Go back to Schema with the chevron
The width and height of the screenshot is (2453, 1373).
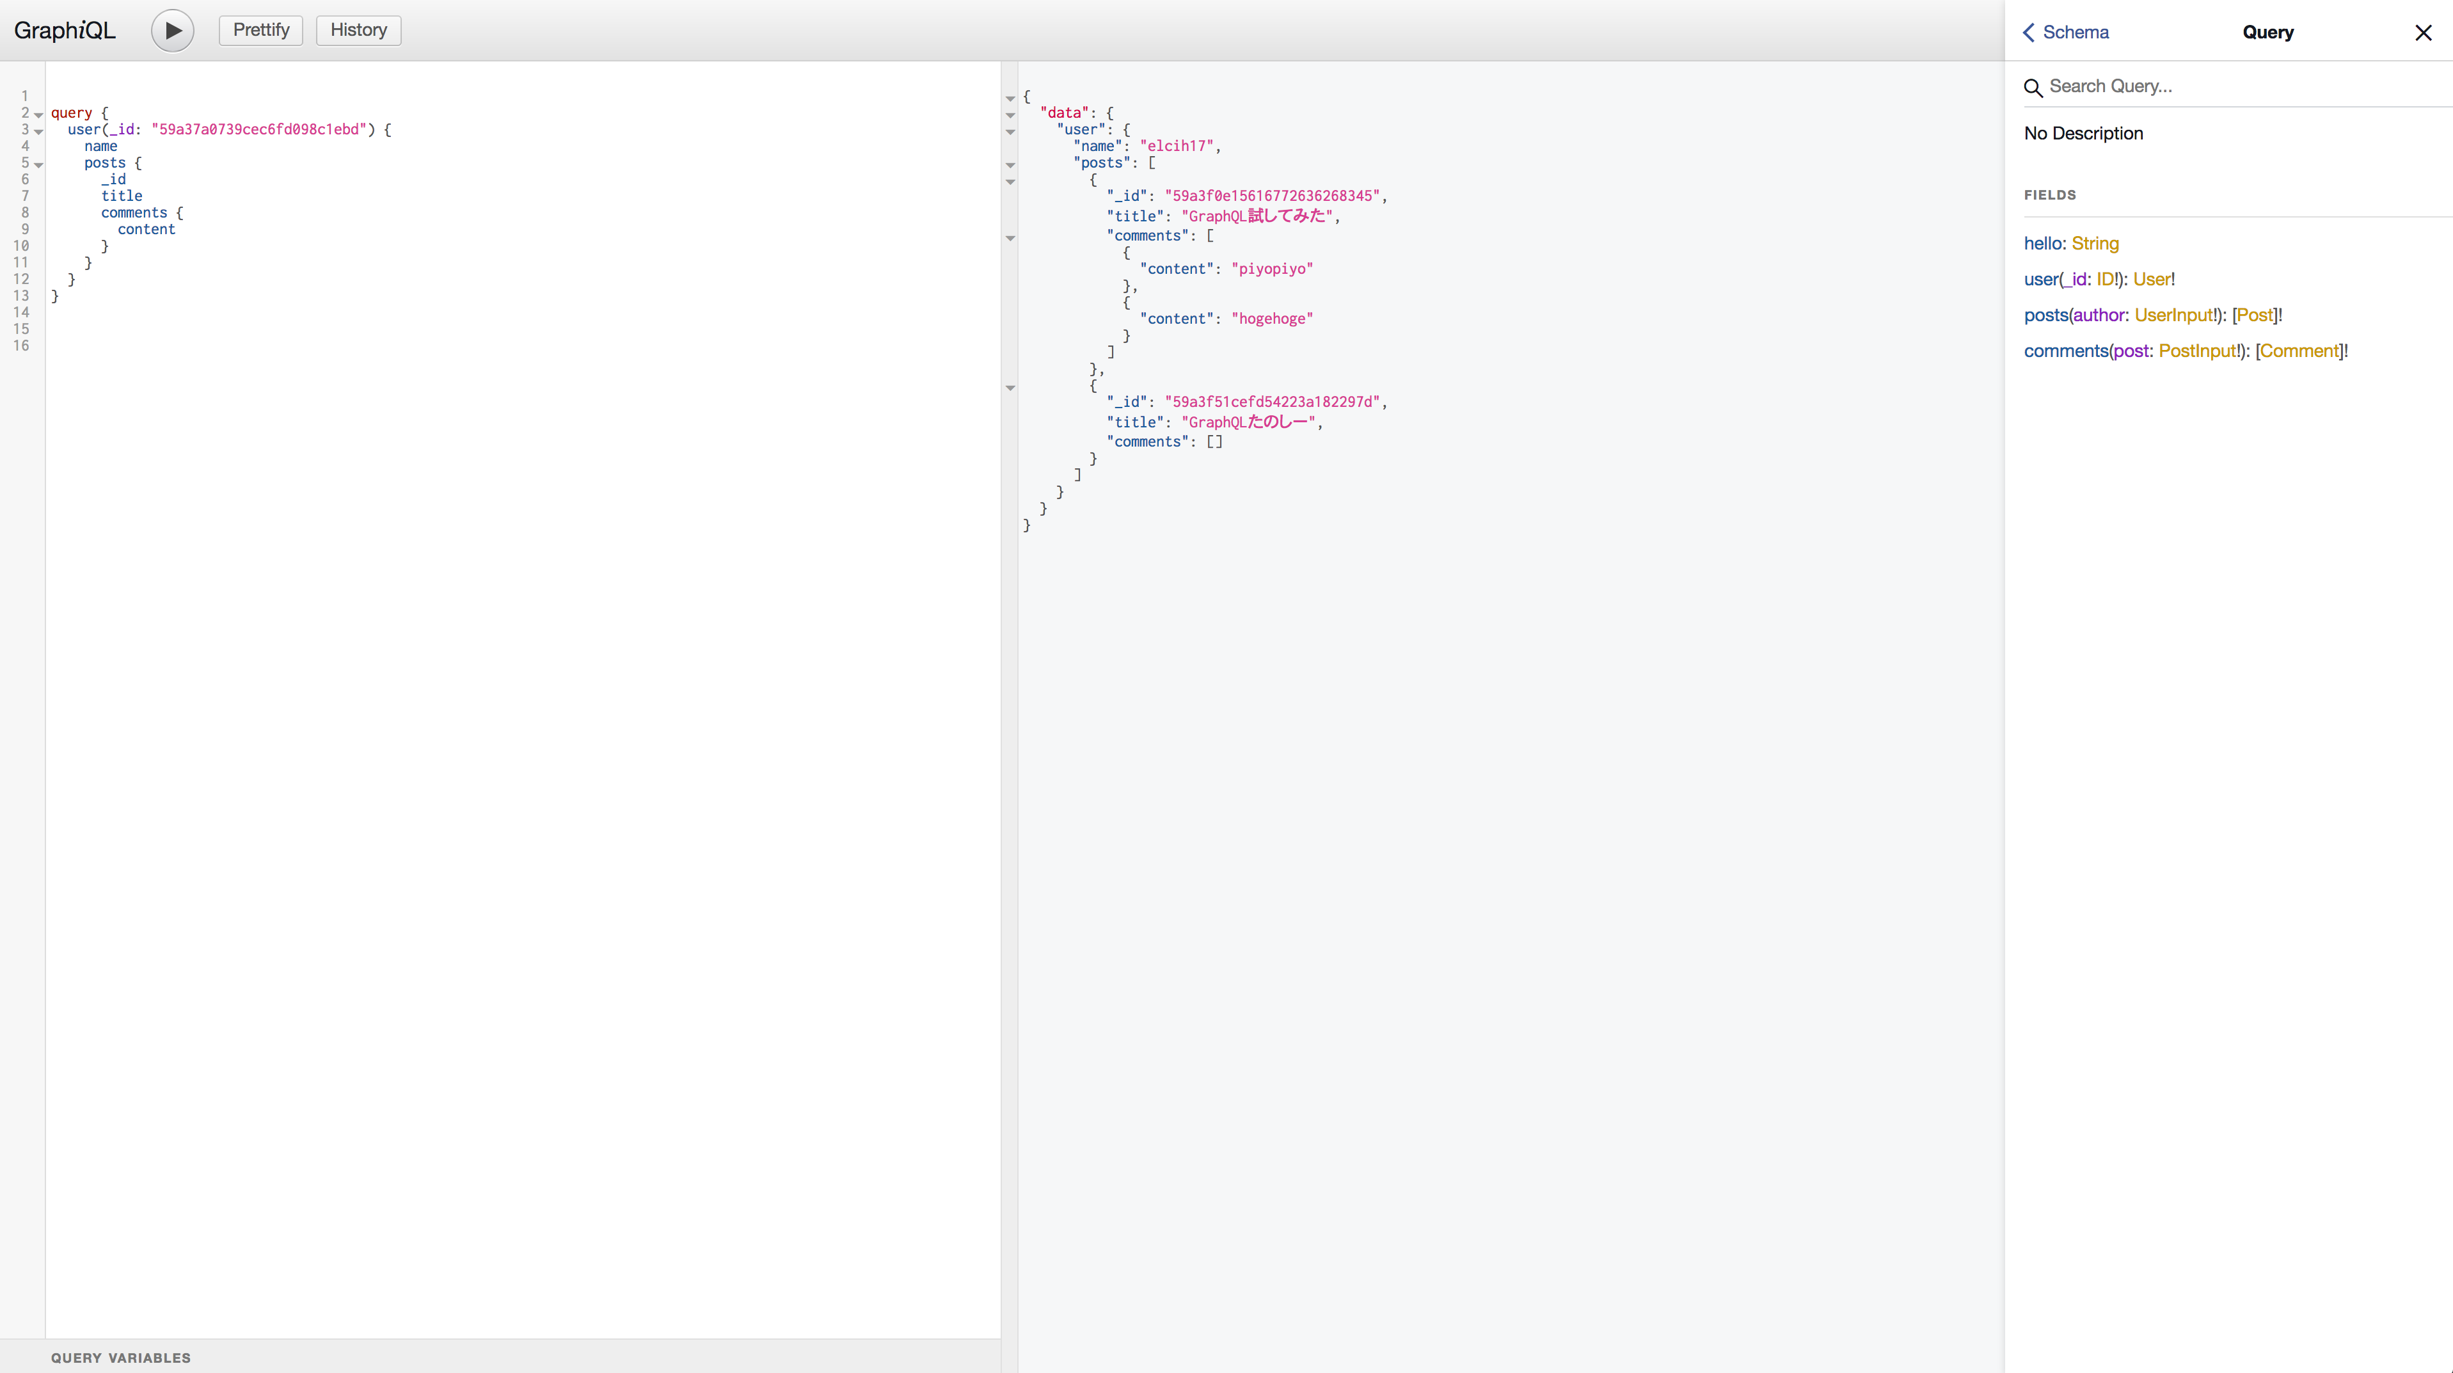(2028, 33)
